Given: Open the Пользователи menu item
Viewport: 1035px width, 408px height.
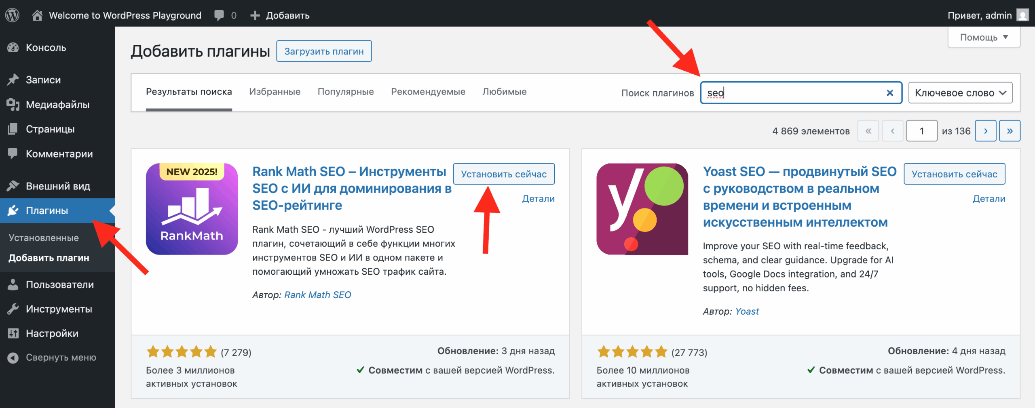Looking at the screenshot, I should 57,284.
